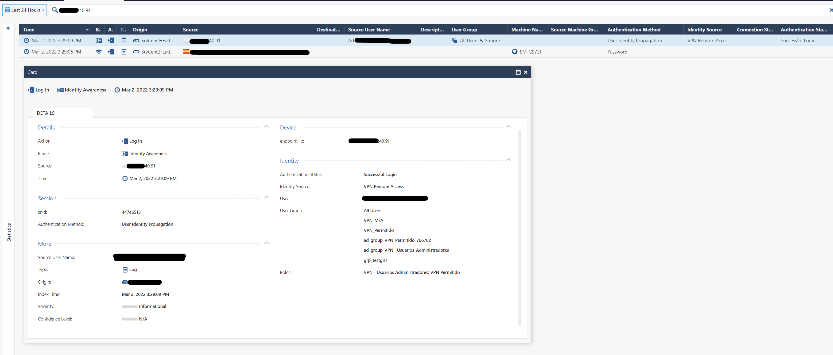Click the Log In icon in Card header
The width and height of the screenshot is (833, 355).
coord(31,90)
